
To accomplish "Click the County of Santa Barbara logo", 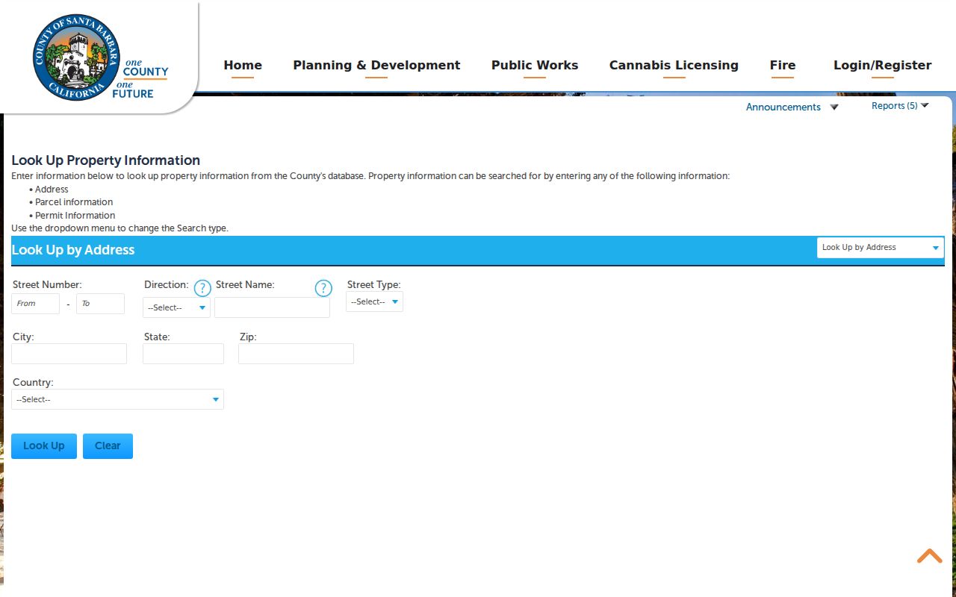I will coord(100,57).
